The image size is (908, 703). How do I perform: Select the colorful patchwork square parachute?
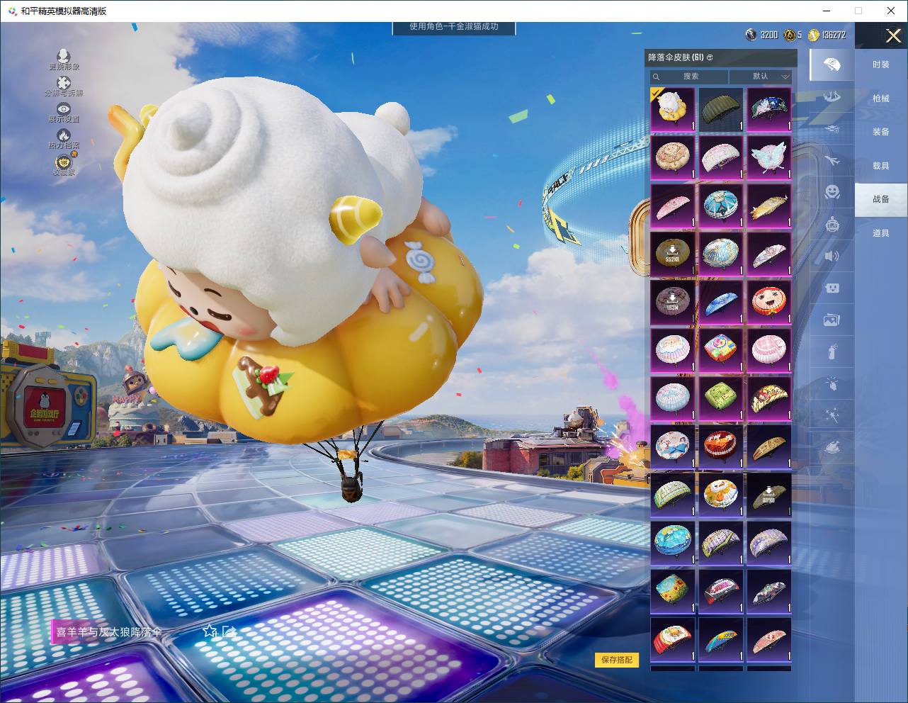pos(721,350)
